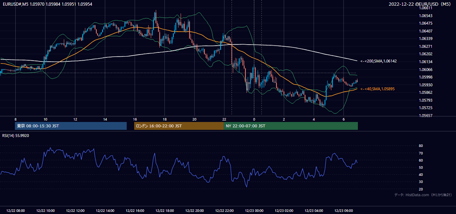This screenshot has height=214, width=456.
Task: Click price axis label 1.05793
Action: (x=426, y=100)
